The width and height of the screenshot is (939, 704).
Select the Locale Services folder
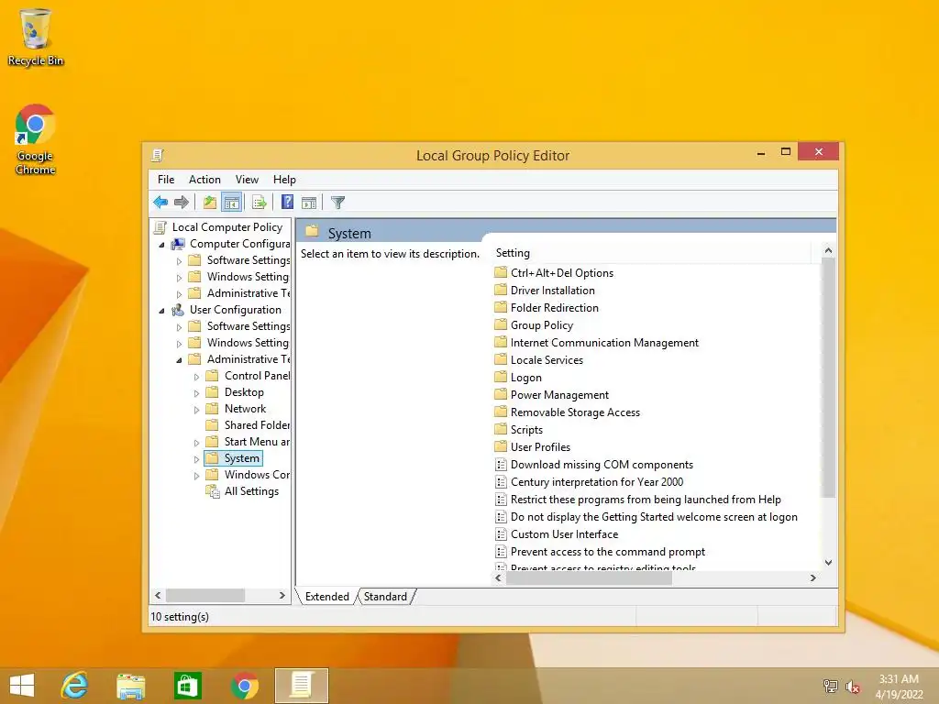[x=538, y=359]
